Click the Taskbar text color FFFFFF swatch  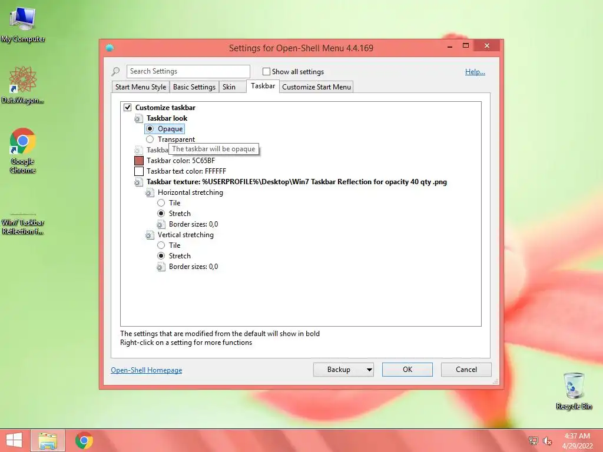tap(139, 171)
